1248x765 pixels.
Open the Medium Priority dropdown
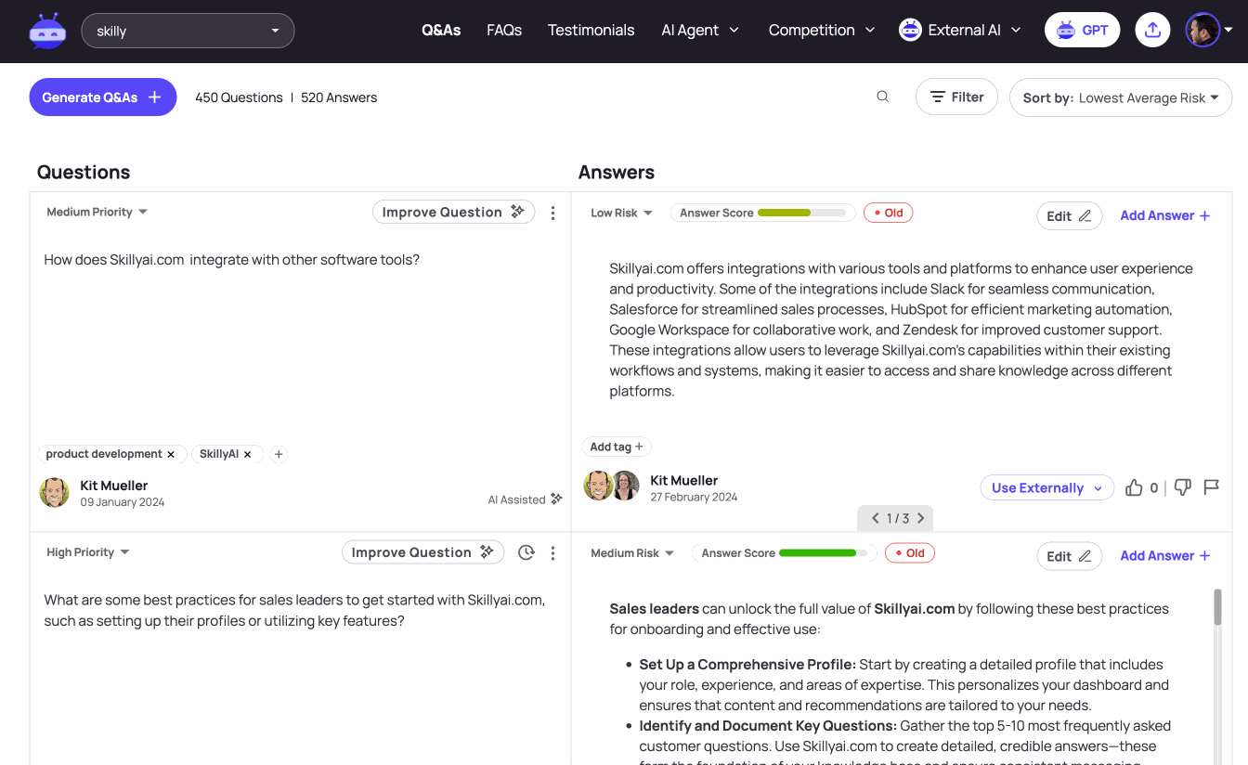tap(97, 212)
